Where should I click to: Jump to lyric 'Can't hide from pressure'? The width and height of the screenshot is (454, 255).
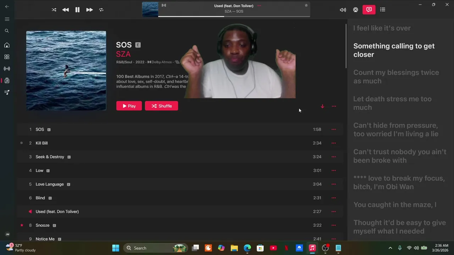(396, 130)
